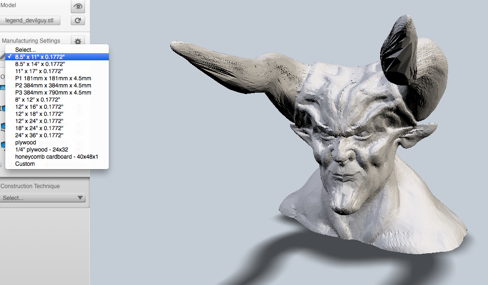Click the reload model refresh icon

pos(78,20)
